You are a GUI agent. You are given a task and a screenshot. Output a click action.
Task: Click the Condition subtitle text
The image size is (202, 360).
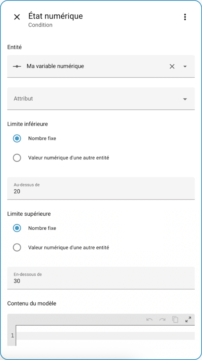click(40, 25)
